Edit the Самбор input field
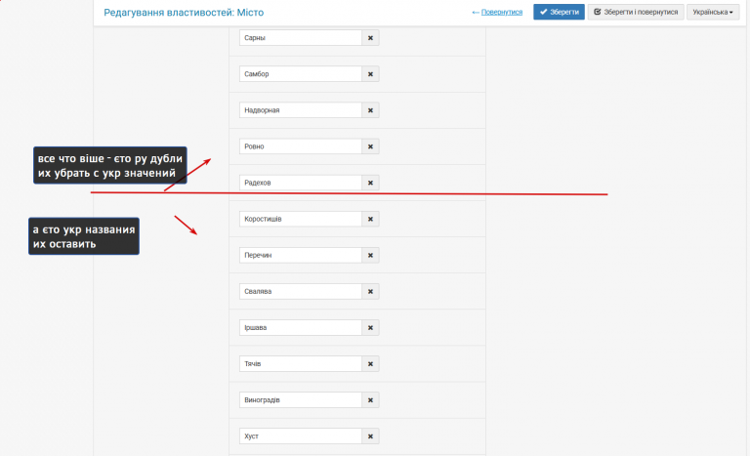750x456 pixels. (x=301, y=74)
